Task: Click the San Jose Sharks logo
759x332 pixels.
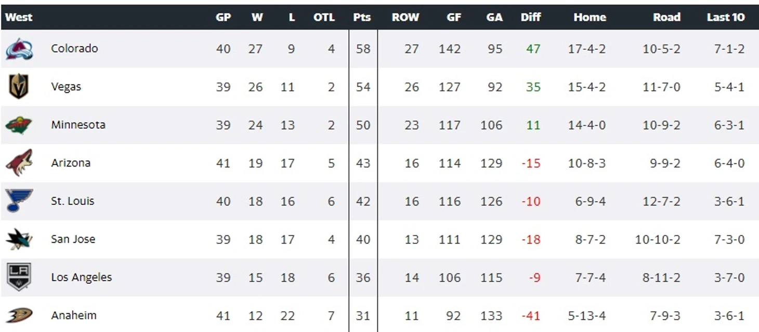Action: (x=19, y=239)
